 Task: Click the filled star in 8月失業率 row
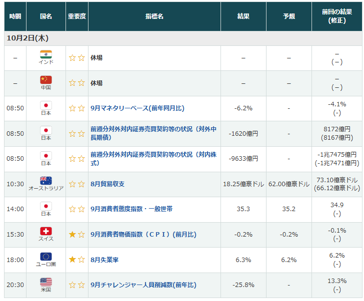(x=72, y=260)
